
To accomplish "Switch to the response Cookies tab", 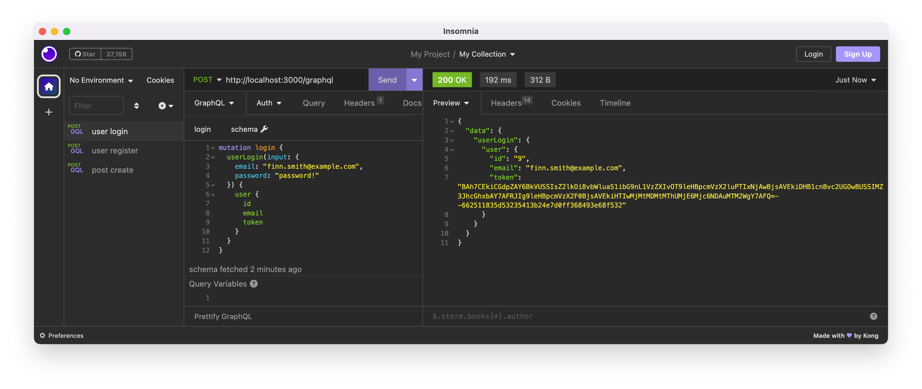I will pyautogui.click(x=566, y=103).
